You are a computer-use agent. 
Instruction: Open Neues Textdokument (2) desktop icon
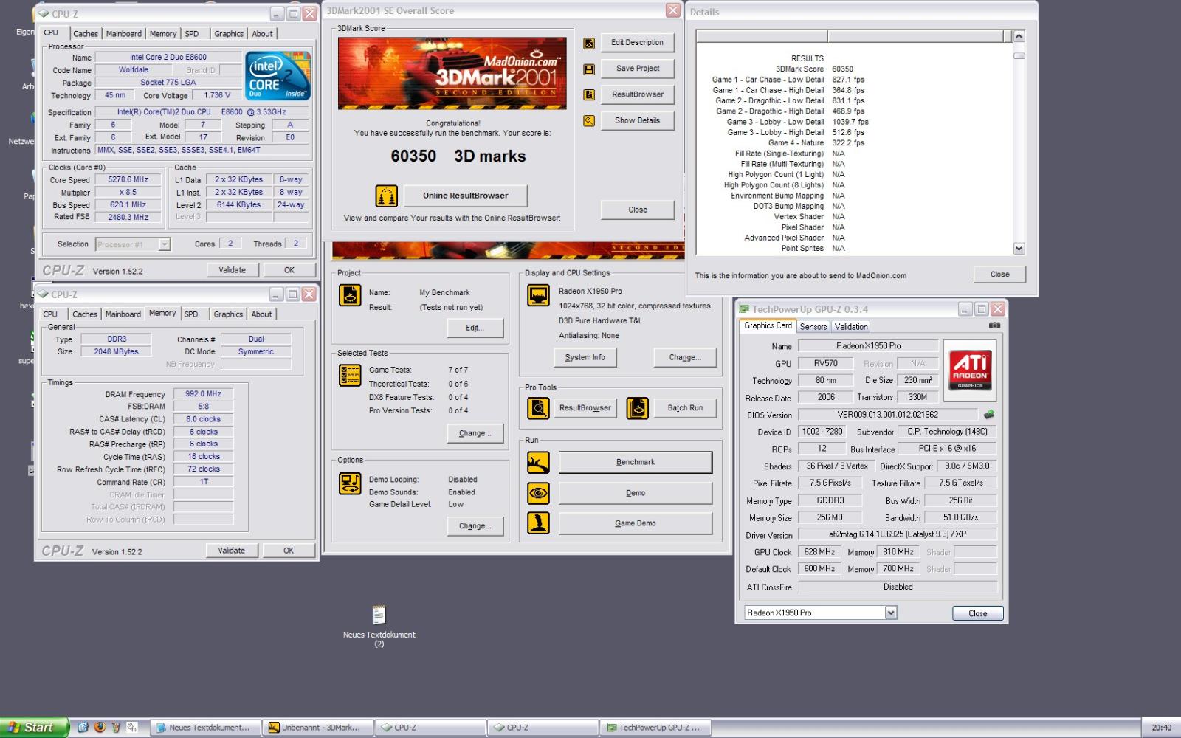tap(379, 626)
